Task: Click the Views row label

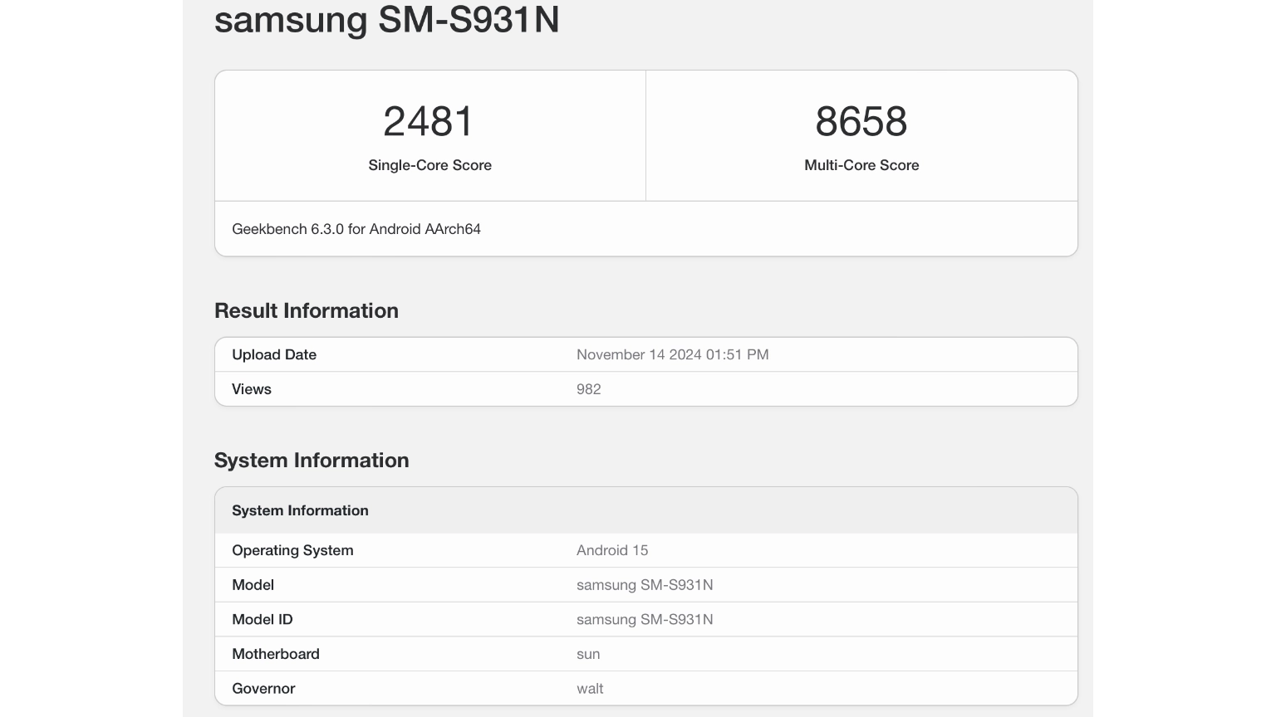Action: (x=252, y=389)
